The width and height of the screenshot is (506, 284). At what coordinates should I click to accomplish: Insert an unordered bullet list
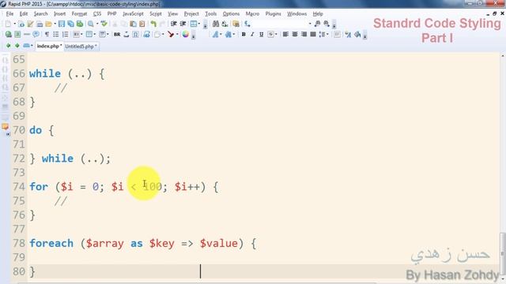point(56,34)
